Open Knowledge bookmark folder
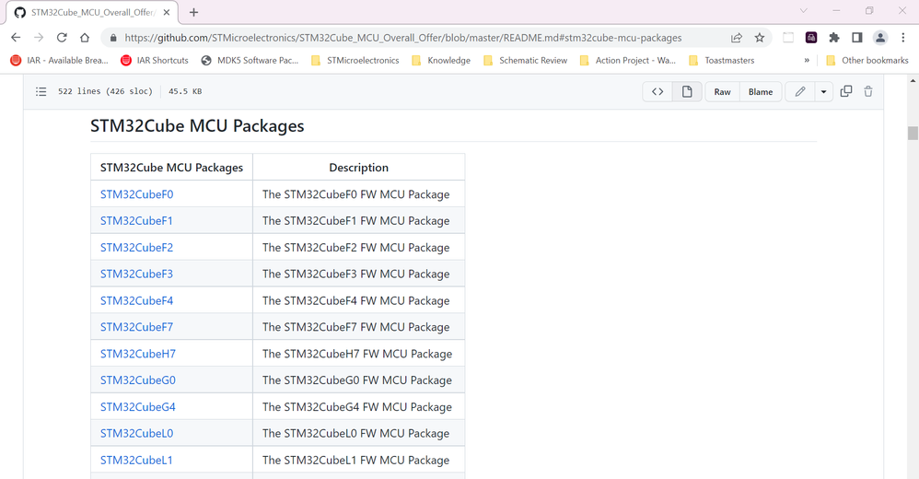The image size is (919, 479). [x=441, y=61]
